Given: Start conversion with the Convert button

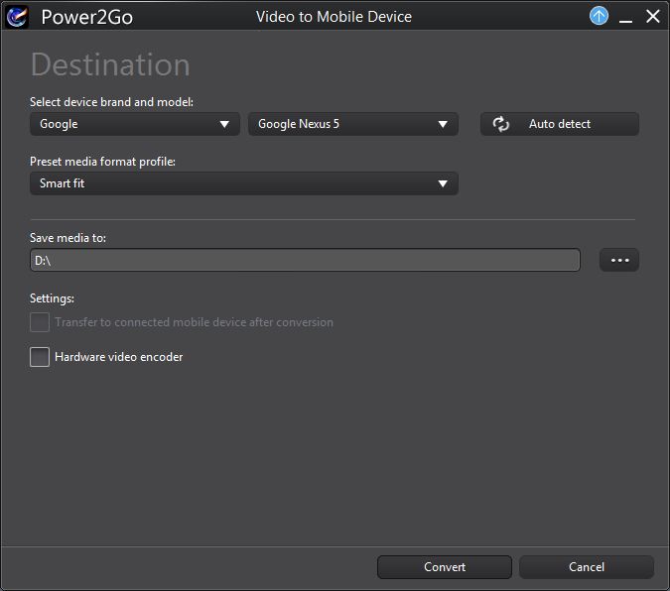Looking at the screenshot, I should 444,567.
